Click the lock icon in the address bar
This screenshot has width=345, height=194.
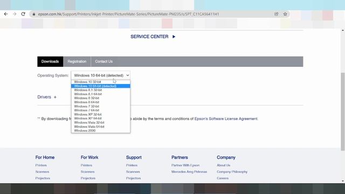click(33, 14)
